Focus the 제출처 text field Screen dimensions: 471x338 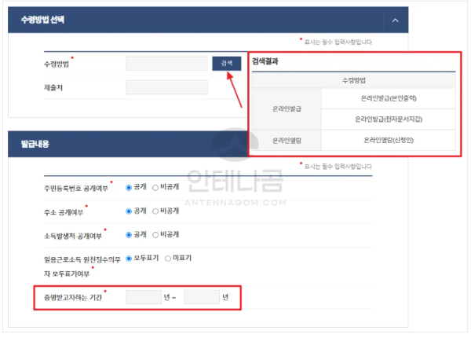pos(166,87)
